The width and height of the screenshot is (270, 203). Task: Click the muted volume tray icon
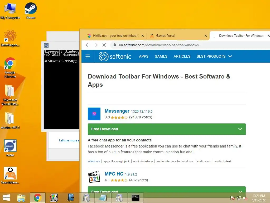(x=245, y=198)
